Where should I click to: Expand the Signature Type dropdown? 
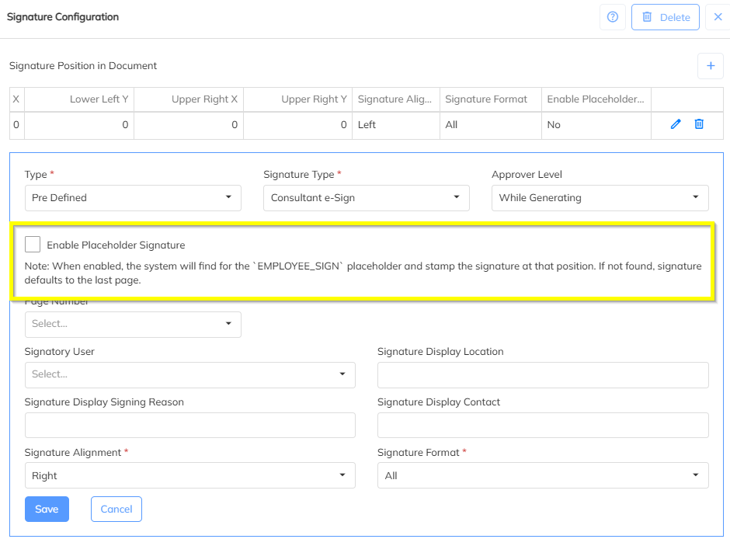click(x=366, y=198)
